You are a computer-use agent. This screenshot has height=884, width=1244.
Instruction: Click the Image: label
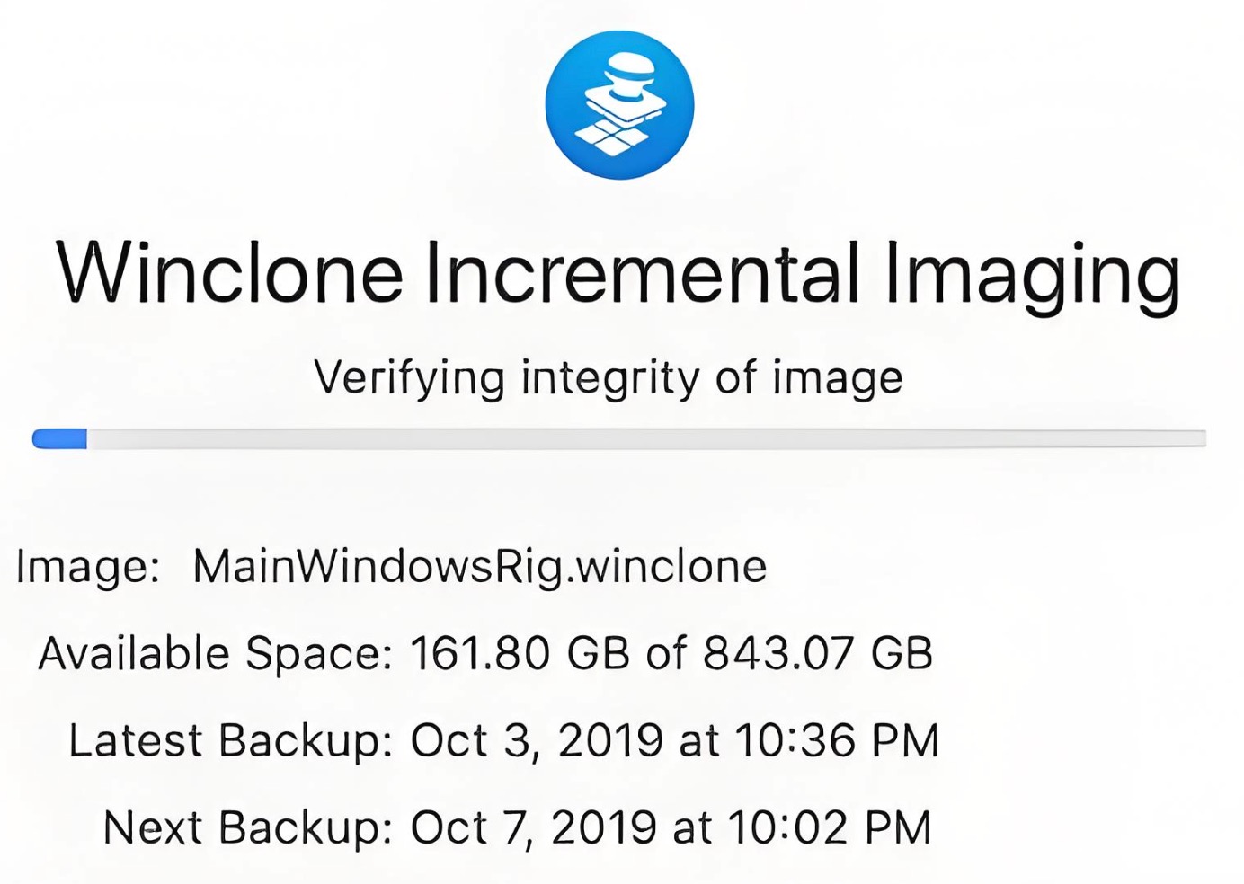tap(88, 568)
